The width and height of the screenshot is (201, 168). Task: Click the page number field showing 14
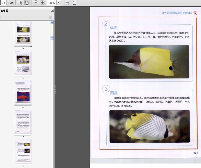point(3,3)
